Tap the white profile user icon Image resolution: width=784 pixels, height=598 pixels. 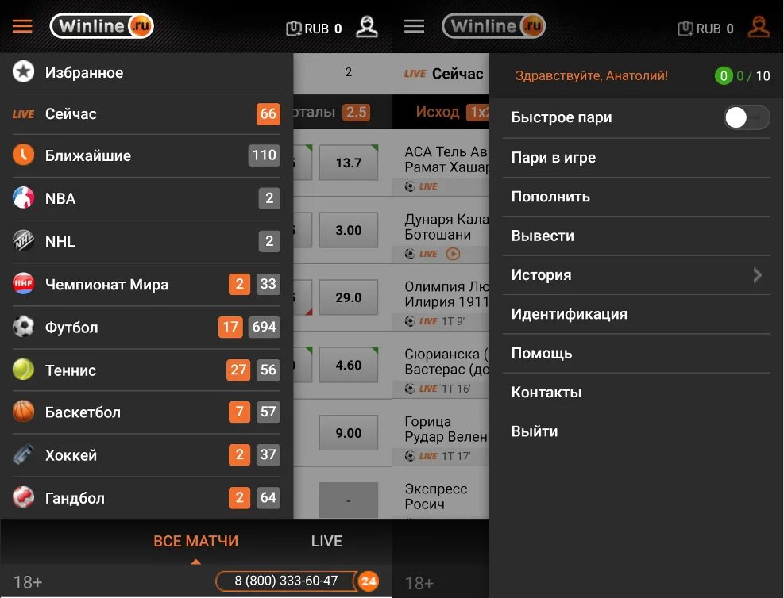[366, 27]
